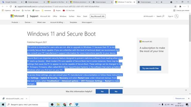Open Office in top navigation
The image size is (191, 107).
[55, 16]
